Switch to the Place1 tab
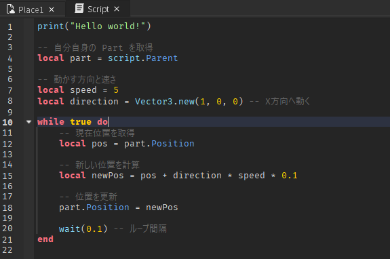390x259 pixels. (x=31, y=9)
